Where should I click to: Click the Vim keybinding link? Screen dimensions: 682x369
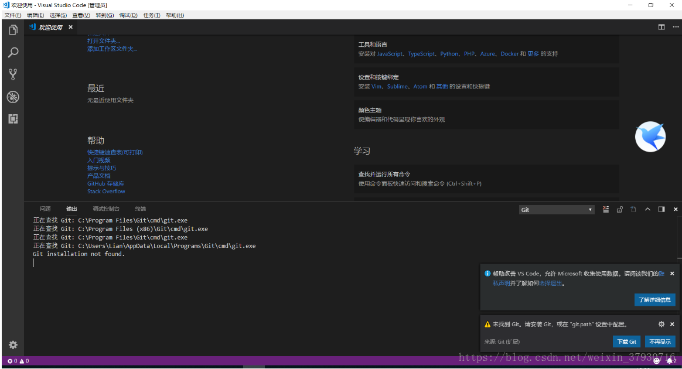click(x=376, y=87)
